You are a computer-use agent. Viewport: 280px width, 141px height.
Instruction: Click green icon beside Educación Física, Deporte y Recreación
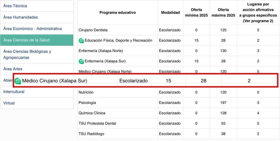click(x=81, y=41)
